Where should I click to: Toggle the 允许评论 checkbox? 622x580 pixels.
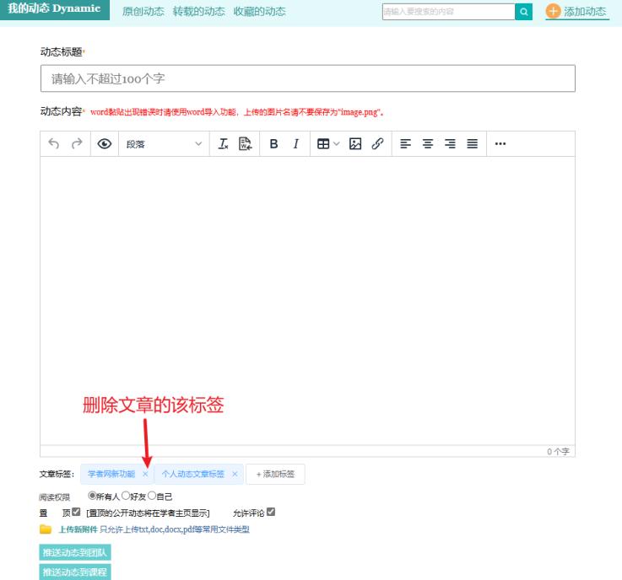point(271,512)
